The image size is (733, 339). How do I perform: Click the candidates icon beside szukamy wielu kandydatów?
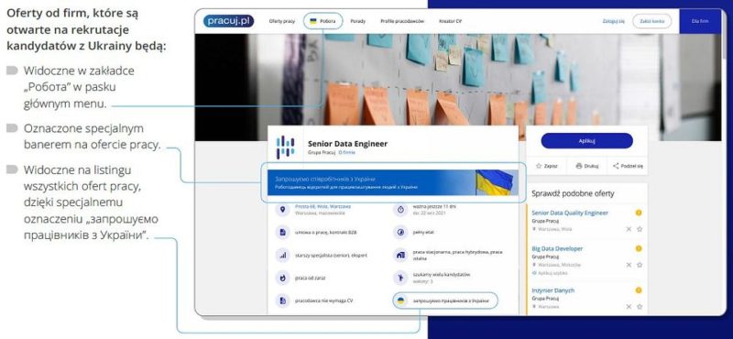[400, 279]
